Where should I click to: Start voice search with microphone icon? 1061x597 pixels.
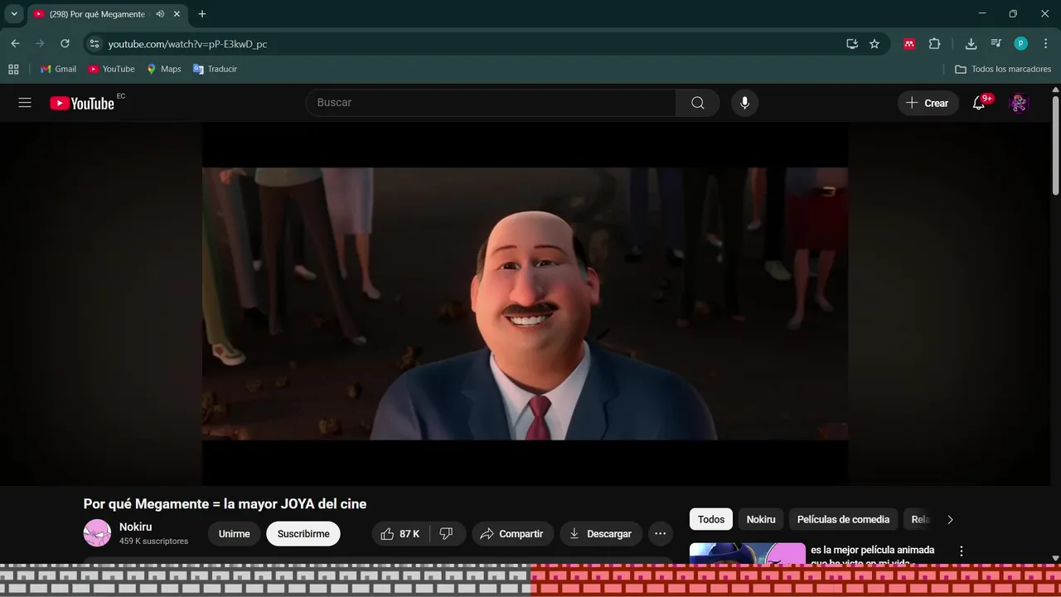click(x=744, y=103)
